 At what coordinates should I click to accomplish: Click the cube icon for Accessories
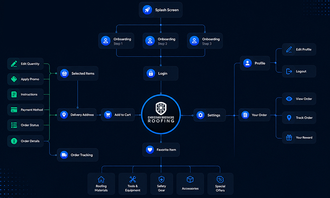tap(190, 180)
